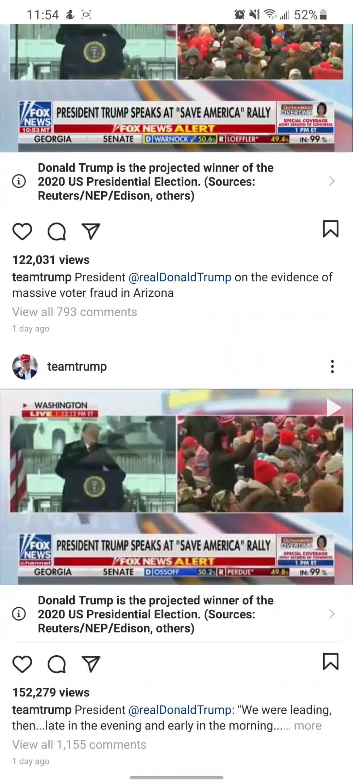
Task: Open @realDonaldTrump mention in Arizona caption
Action: [180, 277]
